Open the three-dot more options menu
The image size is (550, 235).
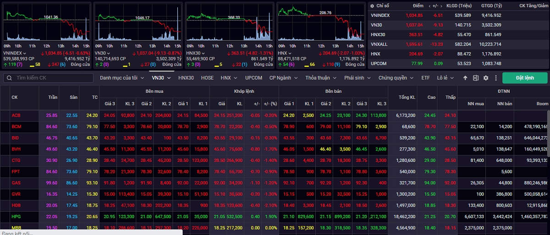(495, 78)
